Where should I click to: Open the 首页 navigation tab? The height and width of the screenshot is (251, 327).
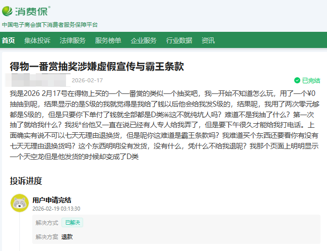[x=8, y=40]
